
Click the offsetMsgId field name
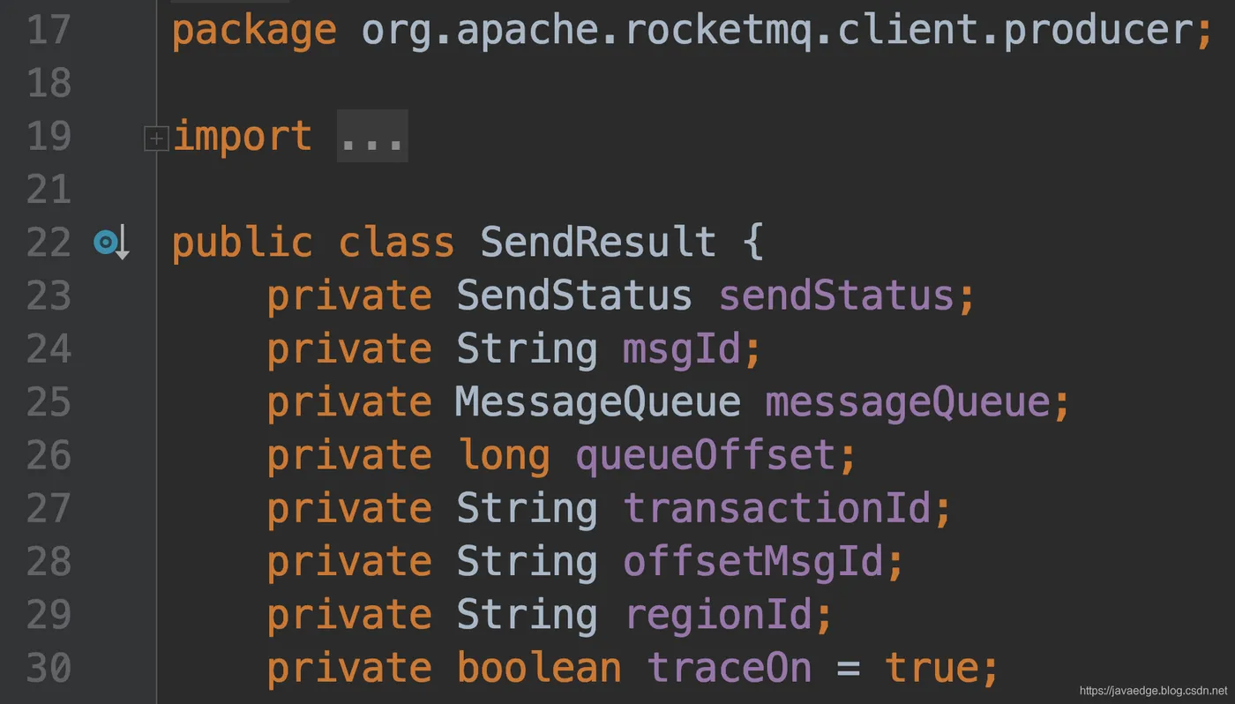752,562
